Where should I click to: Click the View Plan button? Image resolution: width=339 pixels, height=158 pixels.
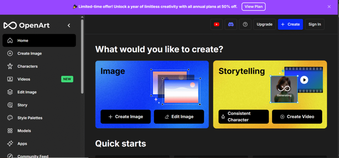click(x=253, y=7)
